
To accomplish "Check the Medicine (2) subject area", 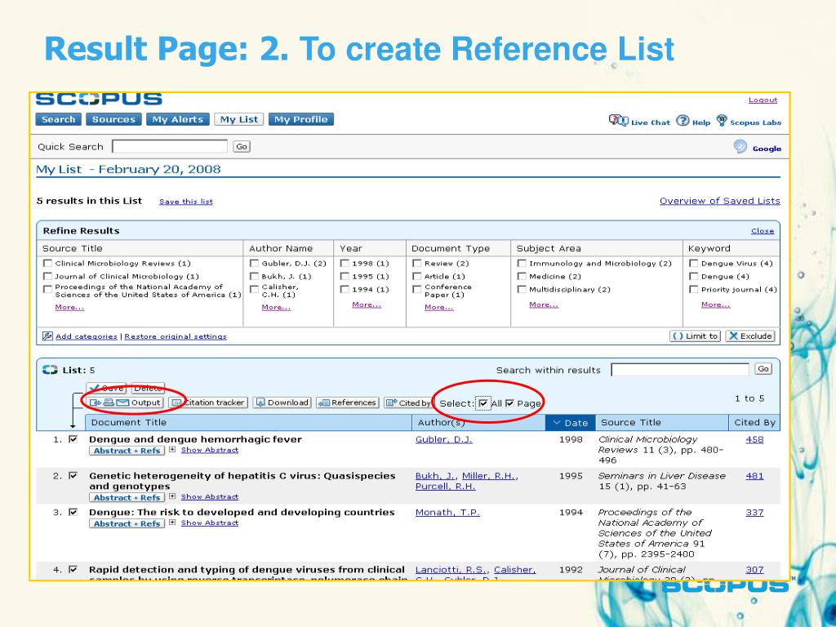I will [522, 276].
